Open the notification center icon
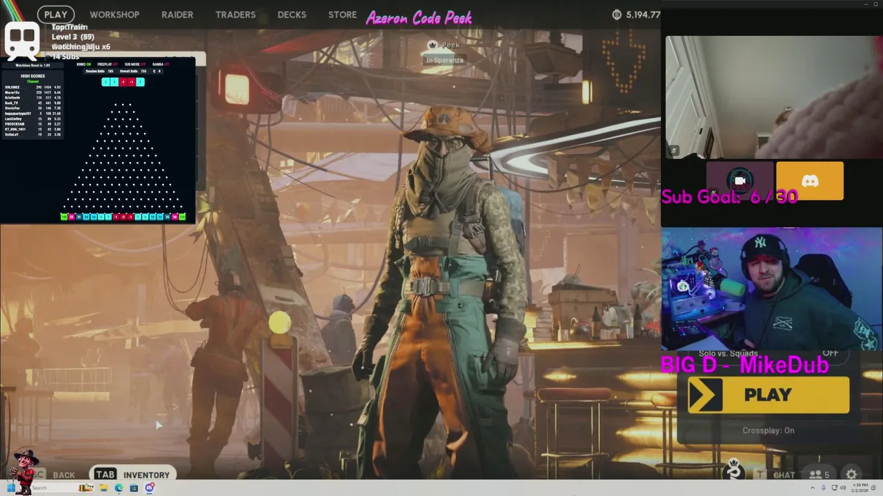The image size is (883, 496). click(x=873, y=488)
